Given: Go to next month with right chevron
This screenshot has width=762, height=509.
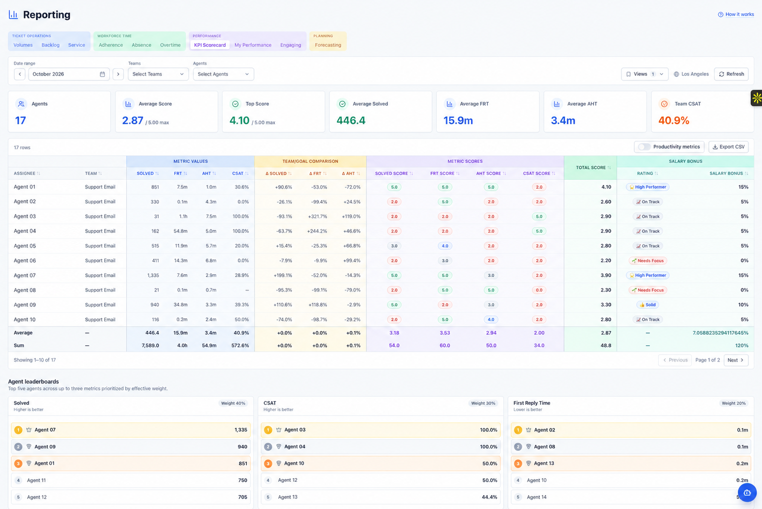Looking at the screenshot, I should click(x=118, y=74).
